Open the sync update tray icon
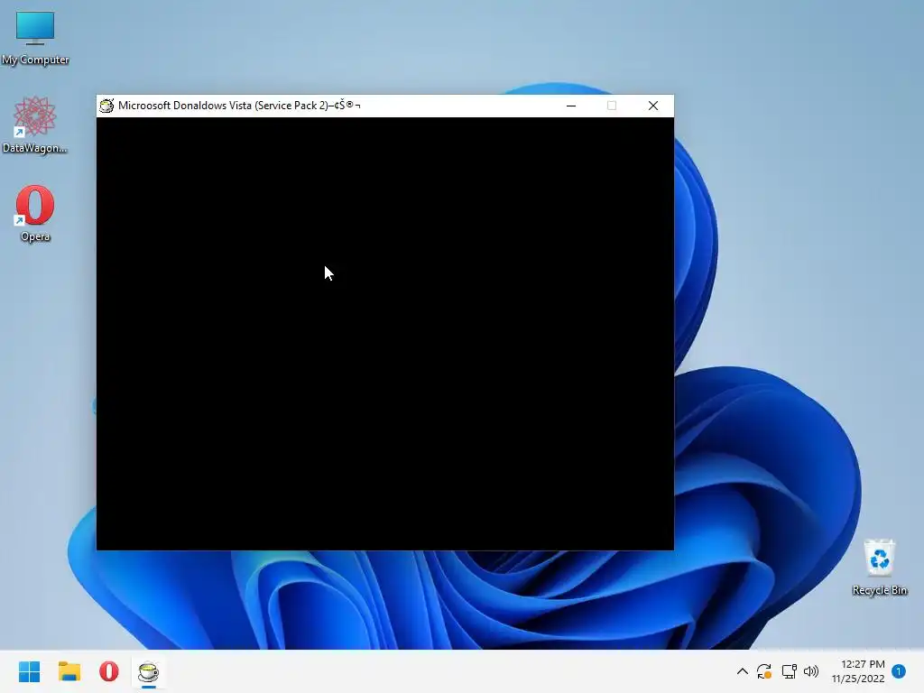This screenshot has width=924, height=693. (764, 671)
